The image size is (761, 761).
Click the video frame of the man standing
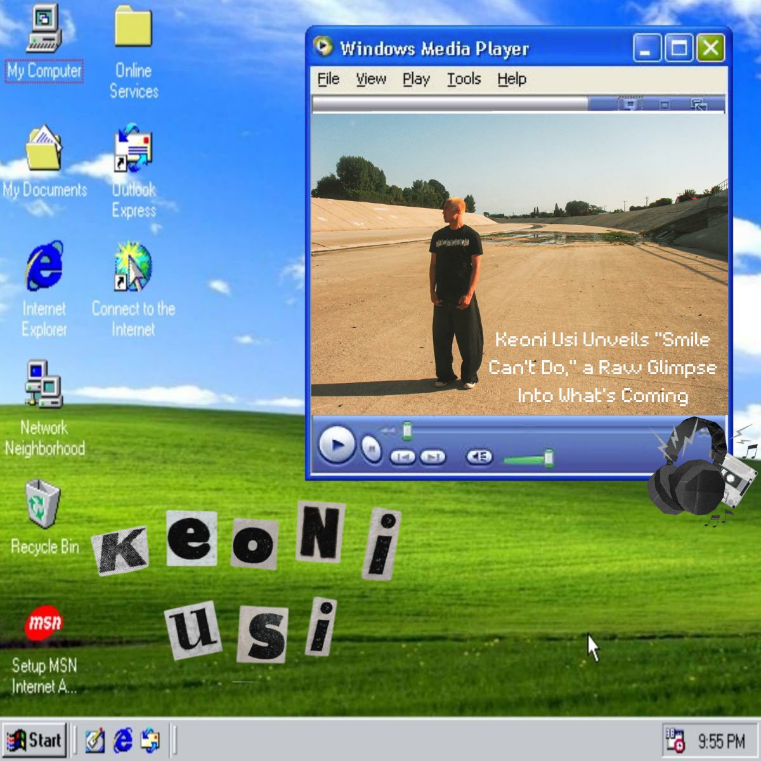point(519,264)
